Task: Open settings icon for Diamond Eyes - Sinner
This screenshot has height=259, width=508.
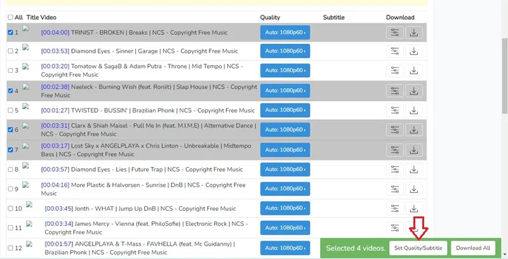Action: [394, 51]
